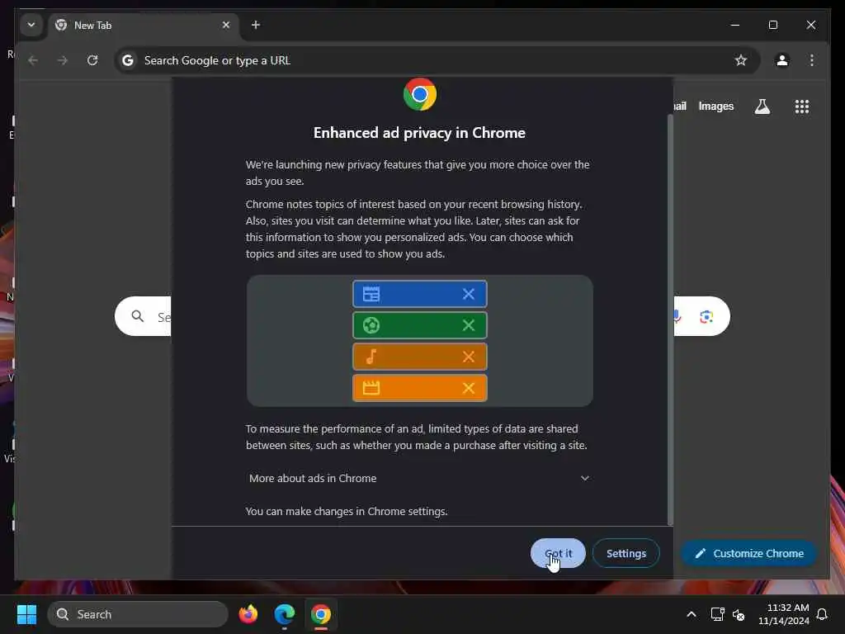Click the Chrome logo in the dialog
The image size is (845, 634).
point(419,94)
